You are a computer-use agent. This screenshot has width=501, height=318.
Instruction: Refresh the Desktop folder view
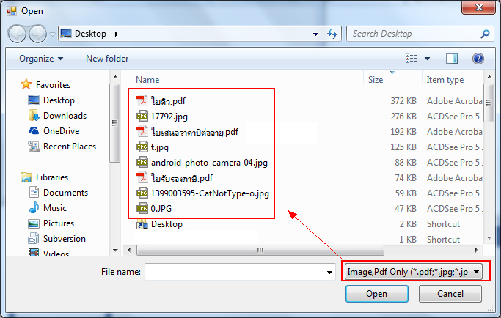[x=332, y=34]
